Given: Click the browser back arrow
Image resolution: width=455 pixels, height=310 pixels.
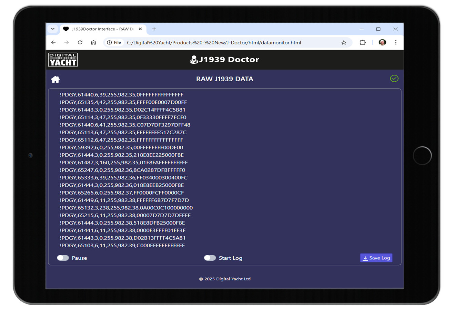Looking at the screenshot, I should (x=53, y=42).
